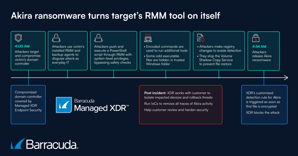Click timeline dot under PowerShell script box

tap(113, 78)
